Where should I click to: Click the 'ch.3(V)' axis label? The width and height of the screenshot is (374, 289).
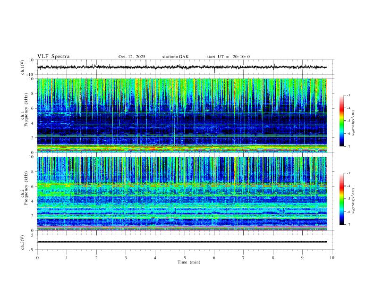click(23, 242)
